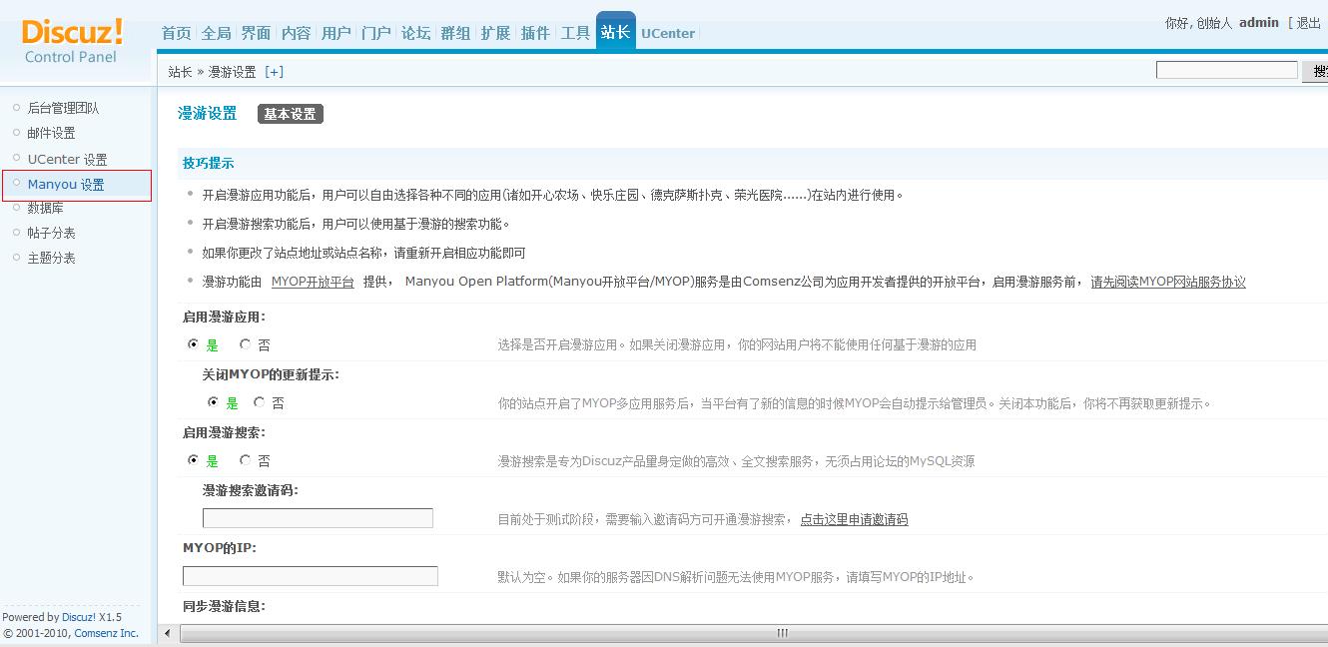This screenshot has height=647, width=1328.
Task: Open the MYOP开放平台 link
Action: coord(313,282)
